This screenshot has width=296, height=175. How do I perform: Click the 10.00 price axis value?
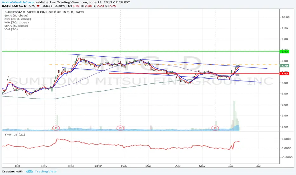point(286,17)
